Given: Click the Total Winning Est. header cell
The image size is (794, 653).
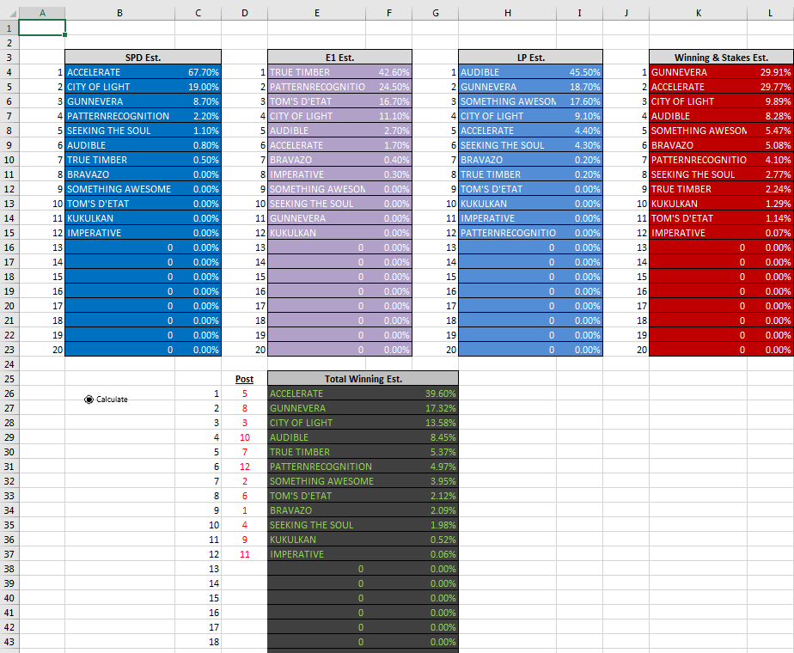Looking at the screenshot, I should pos(363,379).
